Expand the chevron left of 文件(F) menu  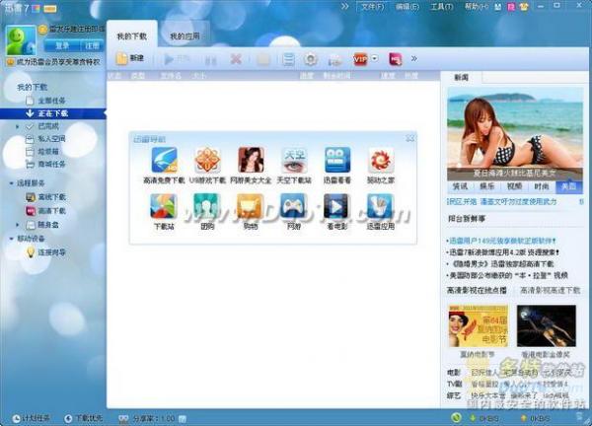(344, 7)
